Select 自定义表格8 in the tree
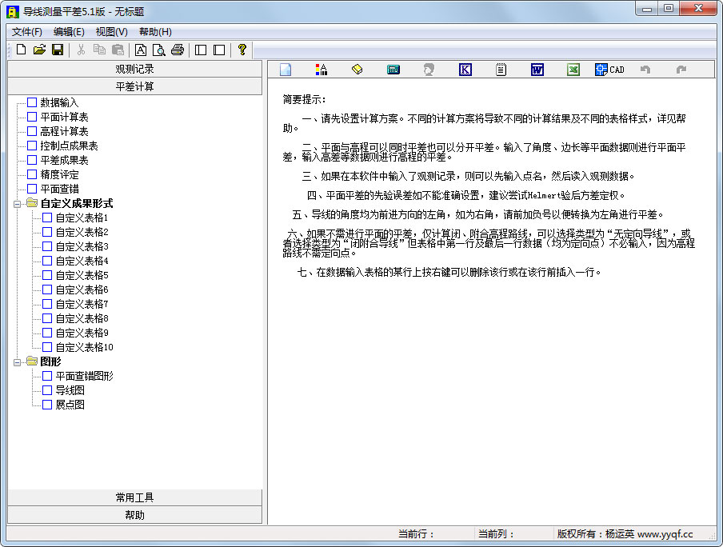 (82, 318)
